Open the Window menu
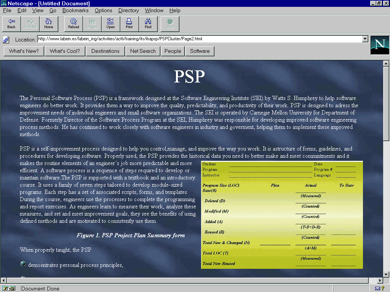 154,10
